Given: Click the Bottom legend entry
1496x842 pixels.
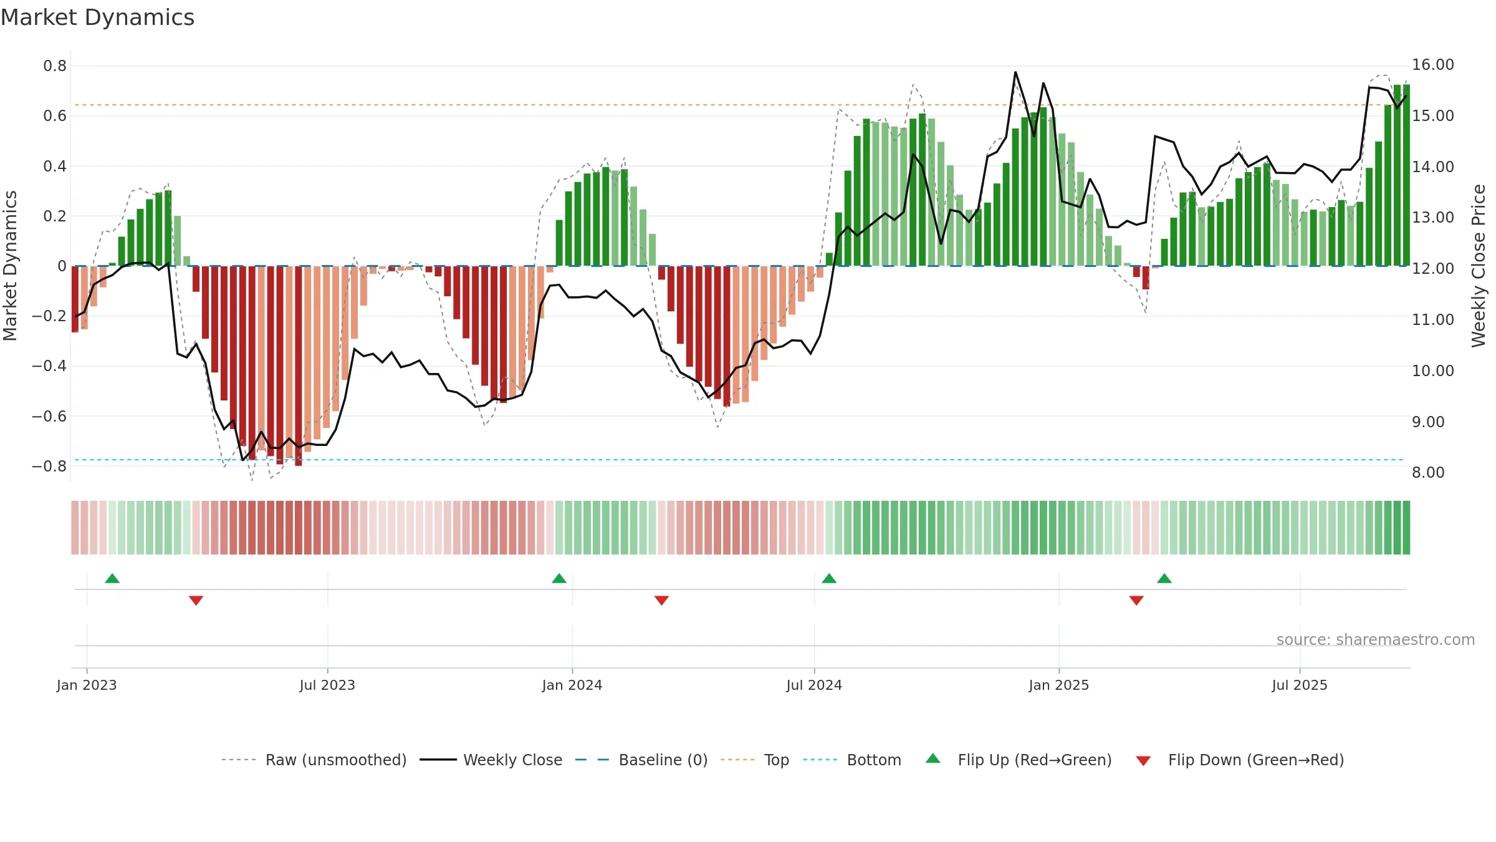Looking at the screenshot, I should (852, 760).
